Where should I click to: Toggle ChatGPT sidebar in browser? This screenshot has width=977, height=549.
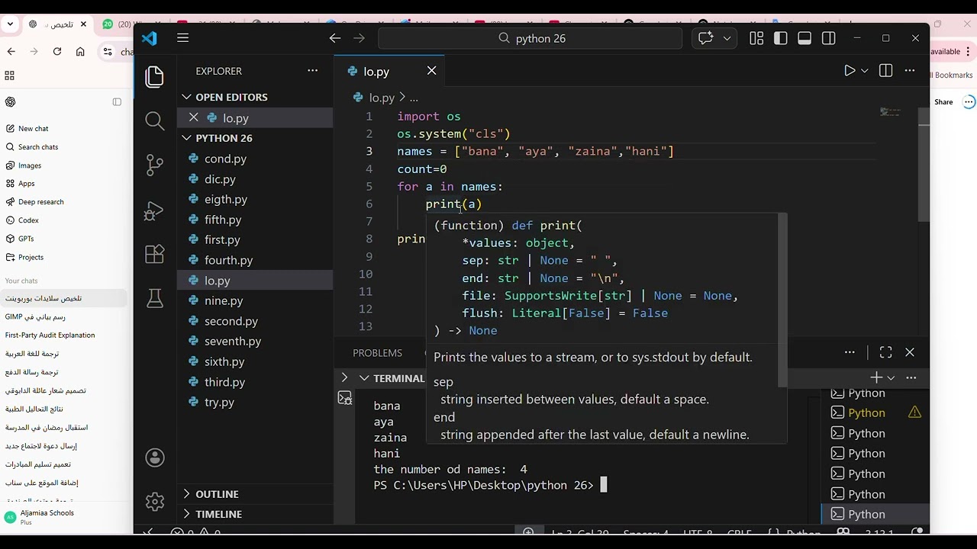click(117, 102)
